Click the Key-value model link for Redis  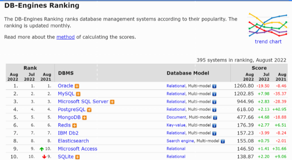pyautogui.click(x=176, y=125)
